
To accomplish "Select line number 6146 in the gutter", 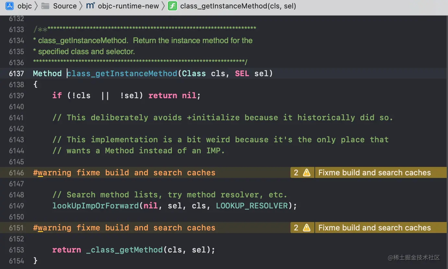I will tap(17, 173).
